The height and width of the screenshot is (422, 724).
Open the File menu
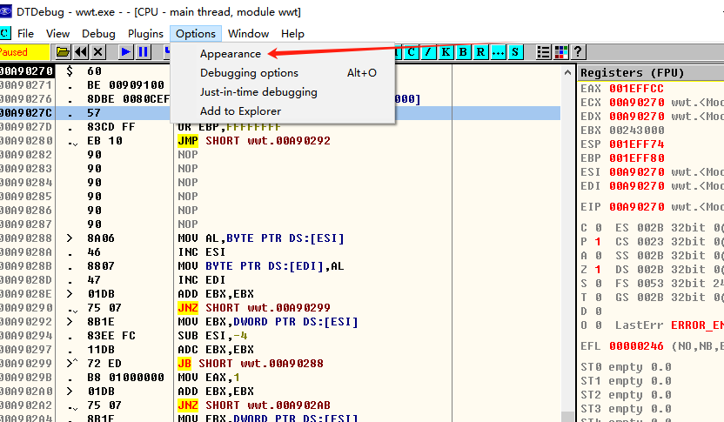coord(26,33)
